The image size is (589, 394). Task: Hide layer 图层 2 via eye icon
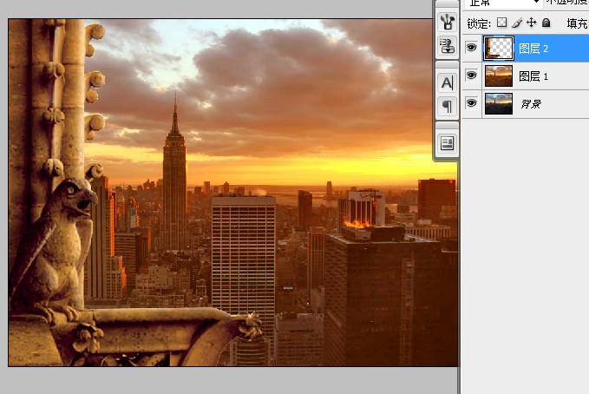click(471, 48)
